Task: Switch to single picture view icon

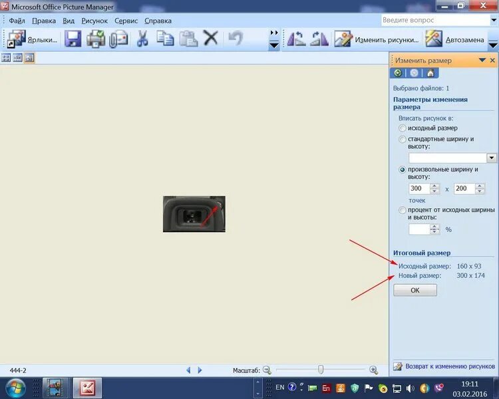Action: (29, 58)
